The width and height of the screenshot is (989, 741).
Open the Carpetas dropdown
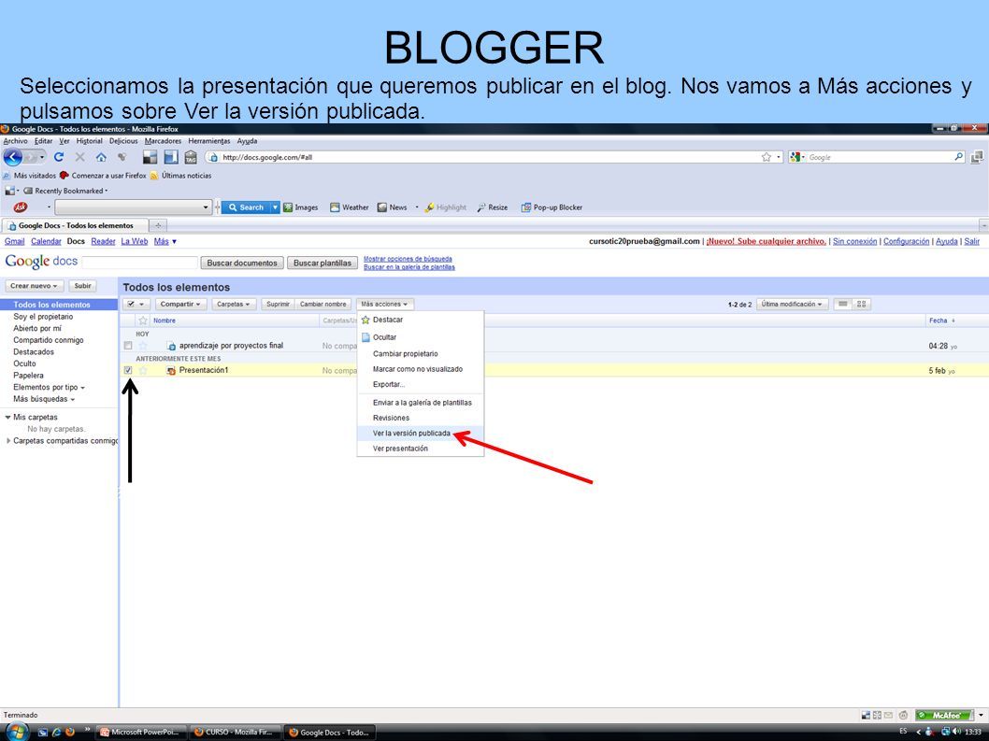click(233, 304)
